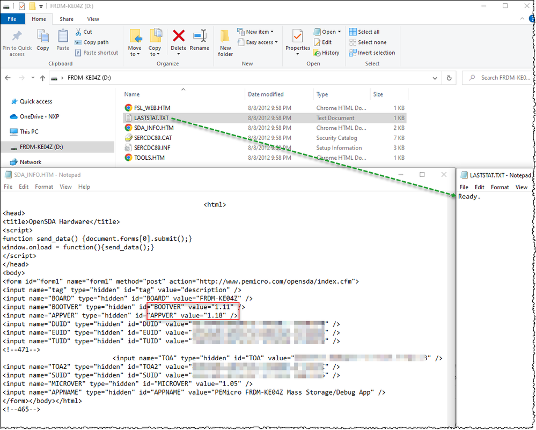Open Quick Access Toolbar customize dropdown
The image size is (536, 430).
(x=41, y=6)
